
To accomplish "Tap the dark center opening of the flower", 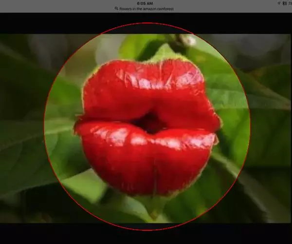I will tap(148, 123).
